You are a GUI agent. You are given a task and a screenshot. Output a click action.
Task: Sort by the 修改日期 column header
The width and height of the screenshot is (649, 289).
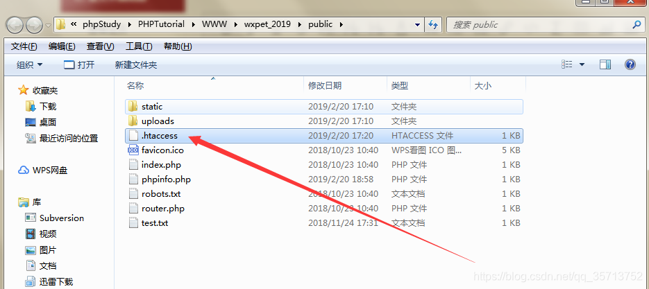(x=325, y=85)
